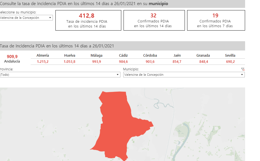Select the Córdoba province header

(150, 56)
